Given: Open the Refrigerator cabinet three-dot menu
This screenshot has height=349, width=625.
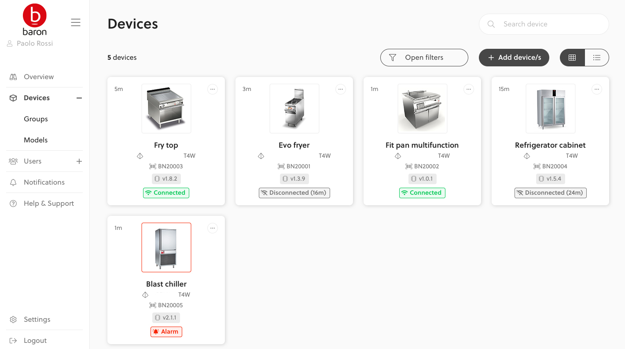Looking at the screenshot, I should coord(597,89).
